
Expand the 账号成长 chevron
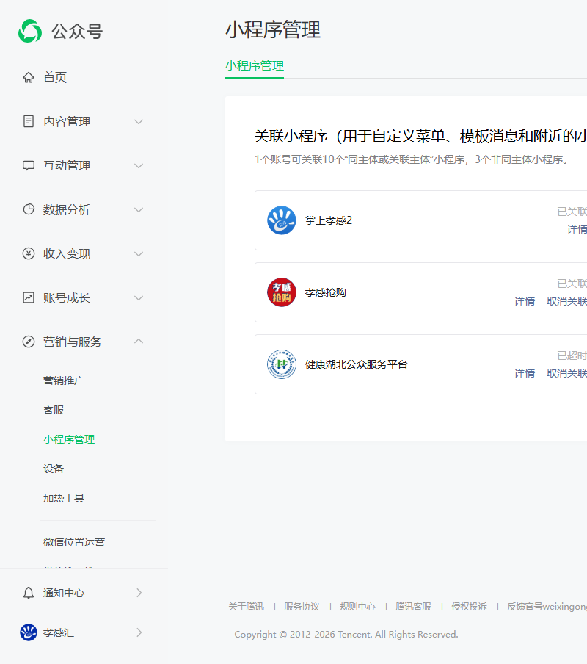coord(139,298)
